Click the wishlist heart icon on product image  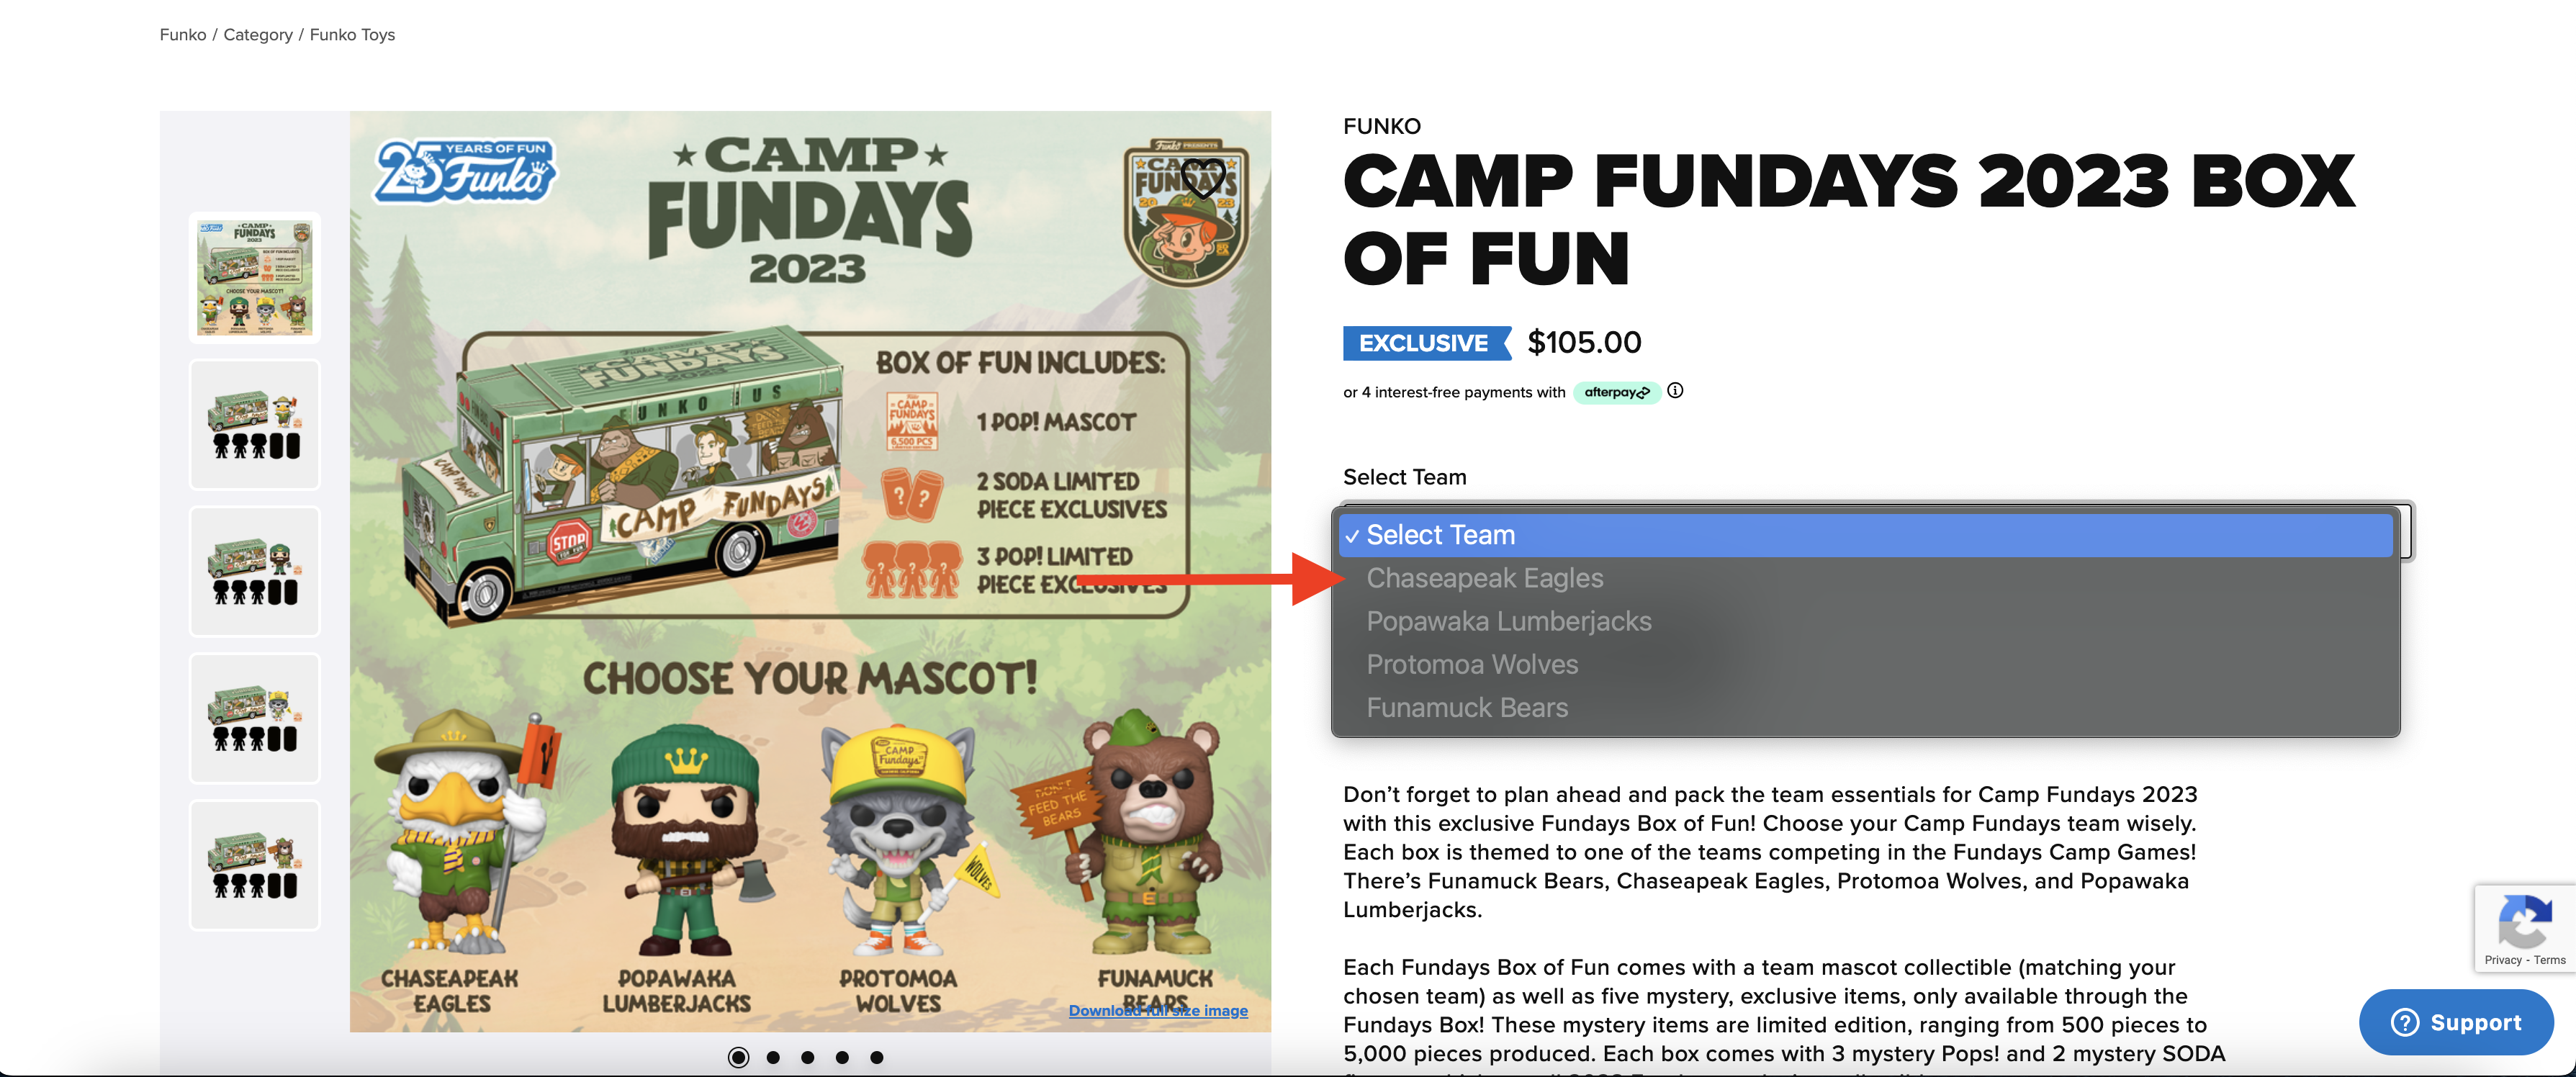1202,178
